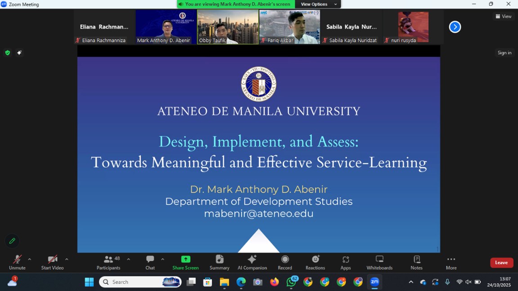Open the View Options dropdown
Viewport: 518px width, 291px height.
pos(318,4)
